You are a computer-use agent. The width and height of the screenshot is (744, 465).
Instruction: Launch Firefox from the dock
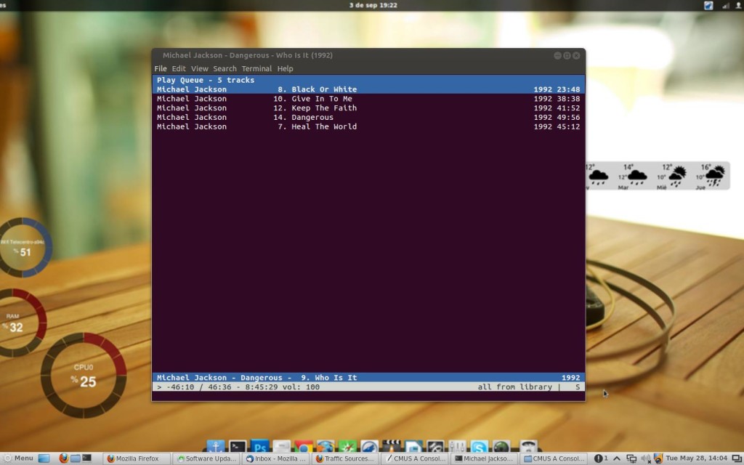325,445
